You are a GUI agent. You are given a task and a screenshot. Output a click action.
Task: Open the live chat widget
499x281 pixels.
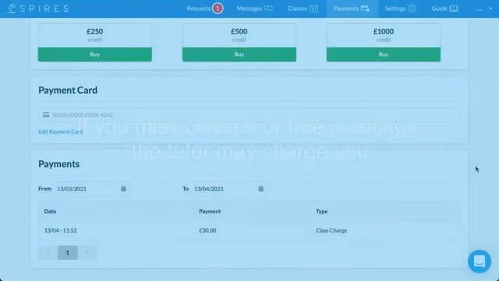(480, 261)
